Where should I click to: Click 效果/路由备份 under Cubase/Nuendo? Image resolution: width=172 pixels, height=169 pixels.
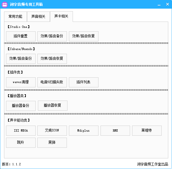coord(21,59)
